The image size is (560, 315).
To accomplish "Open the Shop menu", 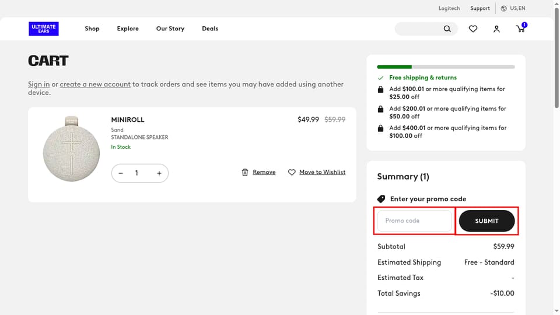I will [92, 29].
